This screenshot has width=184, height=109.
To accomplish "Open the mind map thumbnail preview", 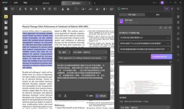I will (x=145, y=80).
